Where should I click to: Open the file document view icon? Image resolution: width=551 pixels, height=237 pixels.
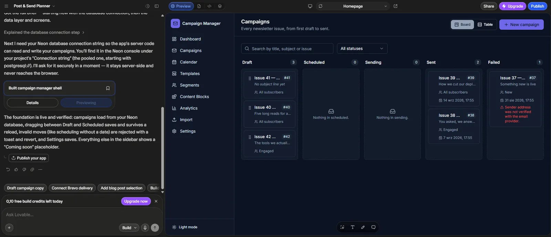click(x=199, y=6)
